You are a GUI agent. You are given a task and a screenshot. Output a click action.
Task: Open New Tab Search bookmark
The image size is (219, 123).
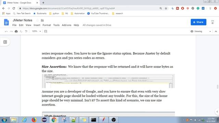(22, 14)
